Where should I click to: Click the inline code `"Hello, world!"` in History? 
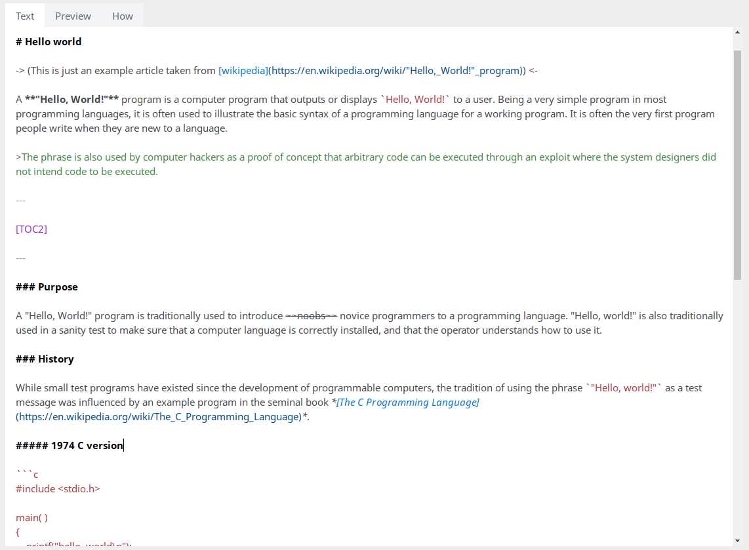click(x=624, y=387)
